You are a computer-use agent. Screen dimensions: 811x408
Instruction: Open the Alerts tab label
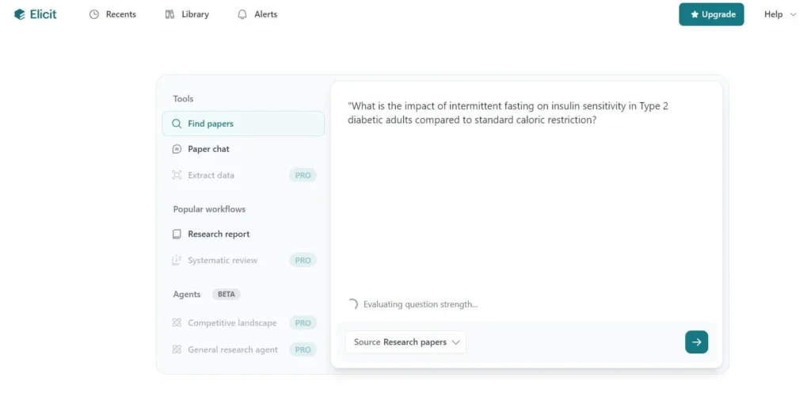point(265,14)
